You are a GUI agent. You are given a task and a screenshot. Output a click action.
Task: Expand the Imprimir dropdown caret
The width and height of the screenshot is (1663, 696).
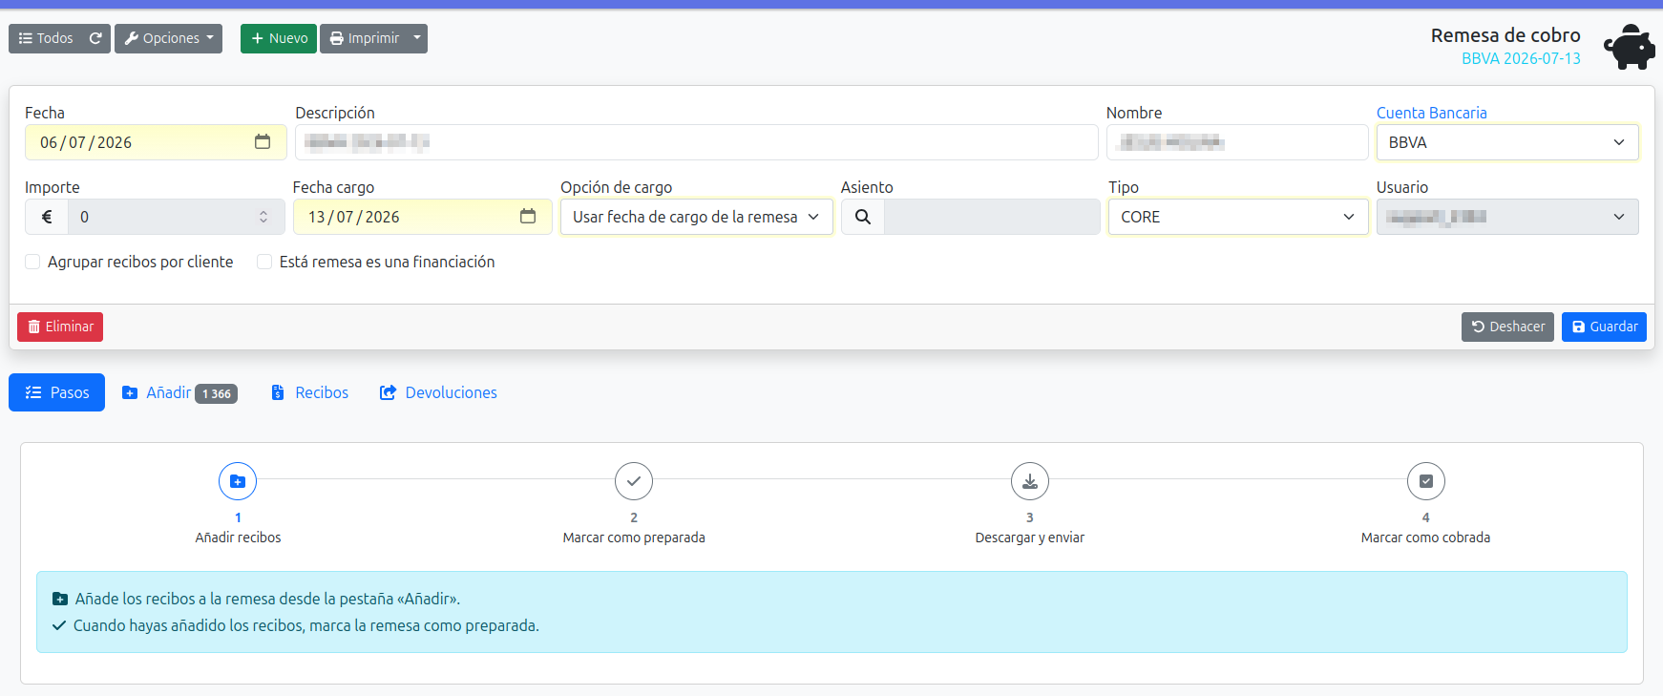[417, 38]
